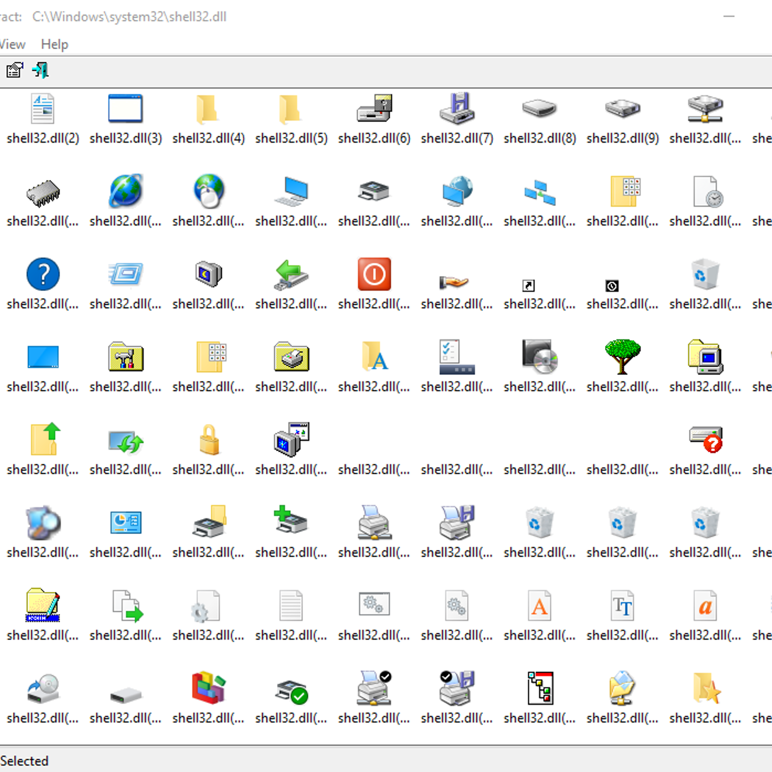Select the fonts folder with letter A
This screenshot has height=772, width=772.
(x=374, y=356)
